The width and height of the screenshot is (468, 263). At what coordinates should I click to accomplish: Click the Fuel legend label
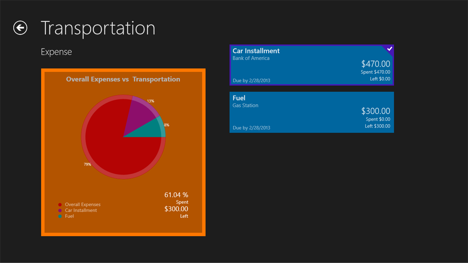(69, 216)
